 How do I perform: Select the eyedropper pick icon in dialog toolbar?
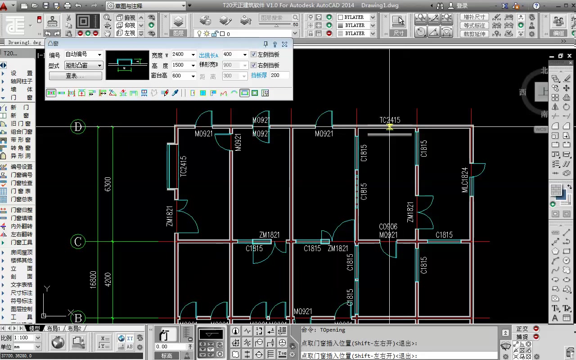(x=175, y=93)
